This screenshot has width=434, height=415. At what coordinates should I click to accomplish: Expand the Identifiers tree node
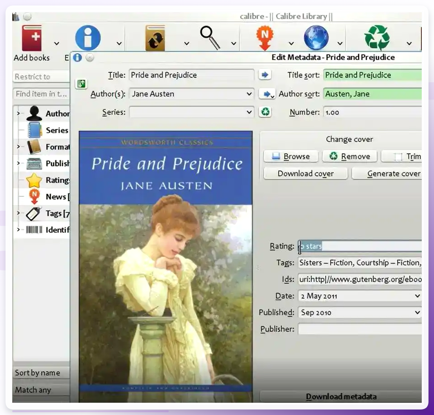[19, 230]
